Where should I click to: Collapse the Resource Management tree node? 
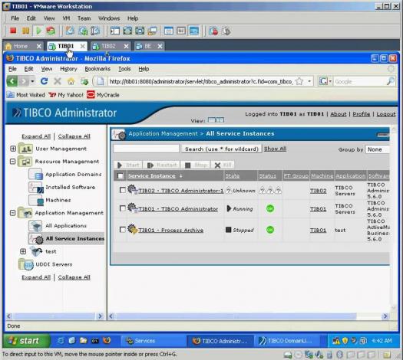(12, 162)
